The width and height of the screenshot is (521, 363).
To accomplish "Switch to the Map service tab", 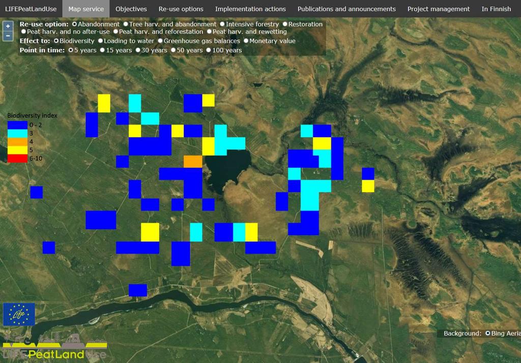I will (86, 9).
